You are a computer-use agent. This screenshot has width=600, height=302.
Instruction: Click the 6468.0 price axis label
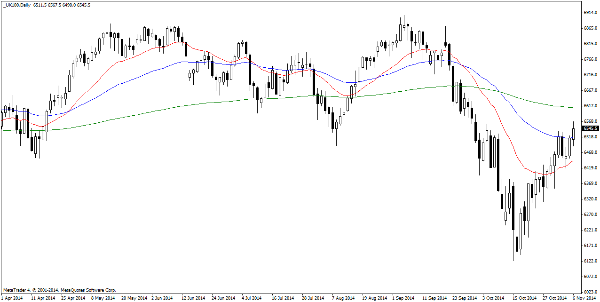click(x=590, y=152)
